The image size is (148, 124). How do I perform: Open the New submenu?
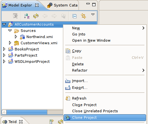pos(105,28)
